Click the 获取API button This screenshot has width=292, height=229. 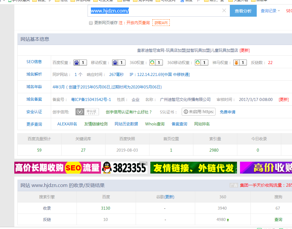pos(161,23)
